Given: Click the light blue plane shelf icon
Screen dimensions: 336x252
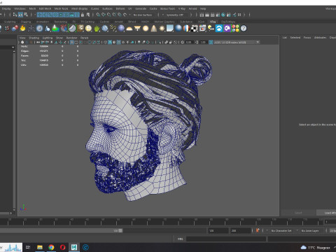Looking at the screenshot, I should click(170, 29).
